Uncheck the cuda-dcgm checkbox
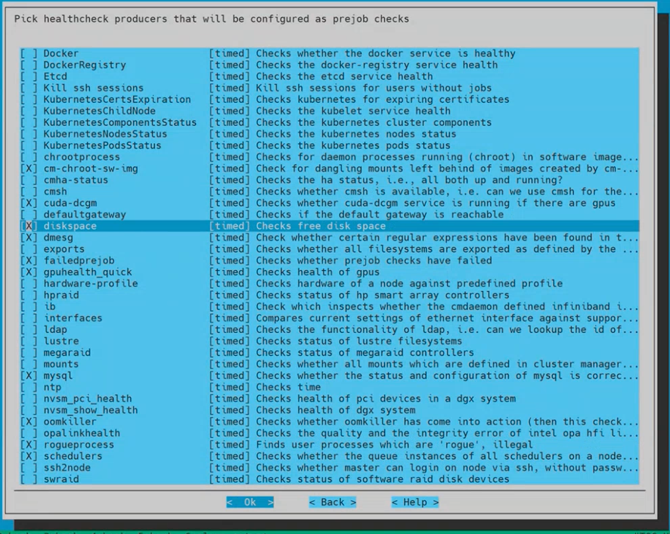Viewport: 670px width, 534px height. point(28,203)
